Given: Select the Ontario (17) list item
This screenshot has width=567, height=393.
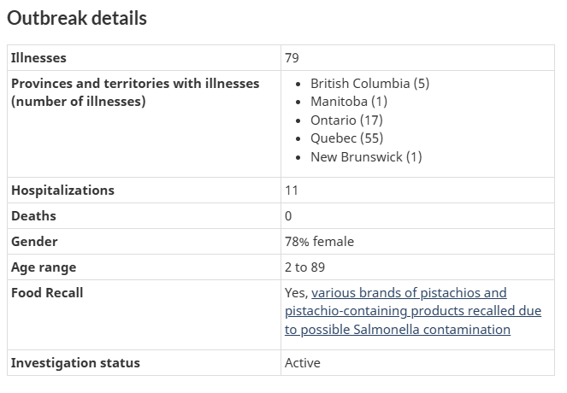Looking at the screenshot, I should coord(346,120).
